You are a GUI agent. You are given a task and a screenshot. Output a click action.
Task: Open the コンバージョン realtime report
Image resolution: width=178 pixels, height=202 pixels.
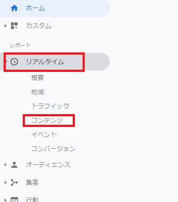pos(54,149)
